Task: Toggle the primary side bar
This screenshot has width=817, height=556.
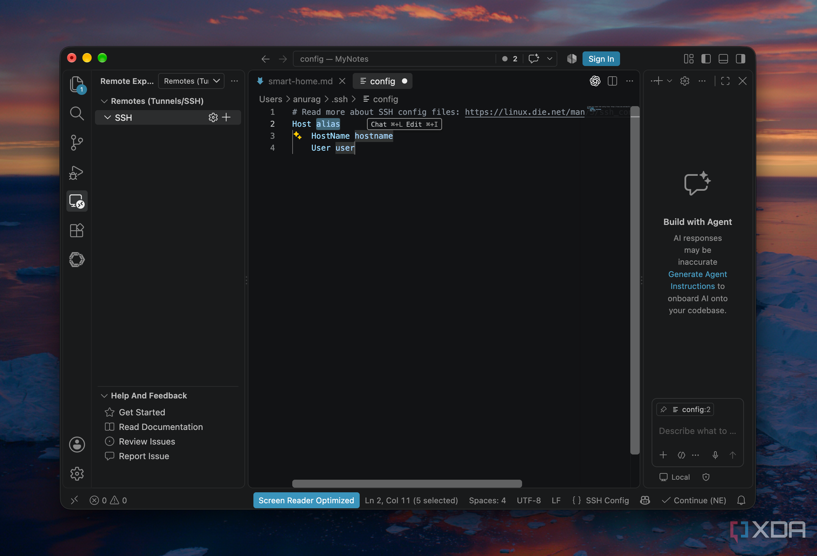Action: (x=705, y=59)
